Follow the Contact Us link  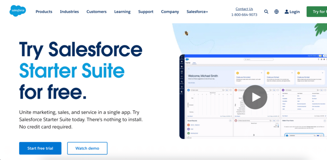pos(244,9)
